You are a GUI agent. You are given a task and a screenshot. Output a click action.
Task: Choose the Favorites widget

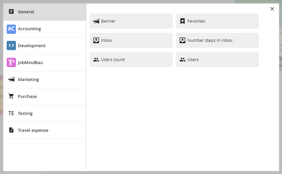217,21
